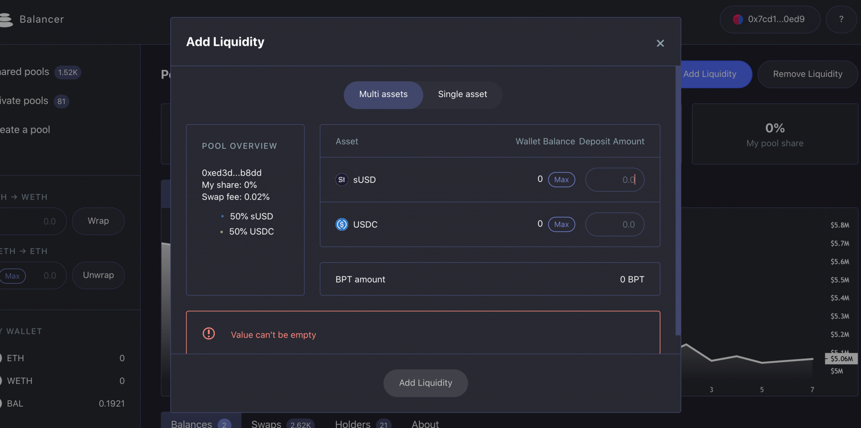This screenshot has height=428, width=861.
Task: Click the warning icon beside the error message
Action: (x=208, y=333)
